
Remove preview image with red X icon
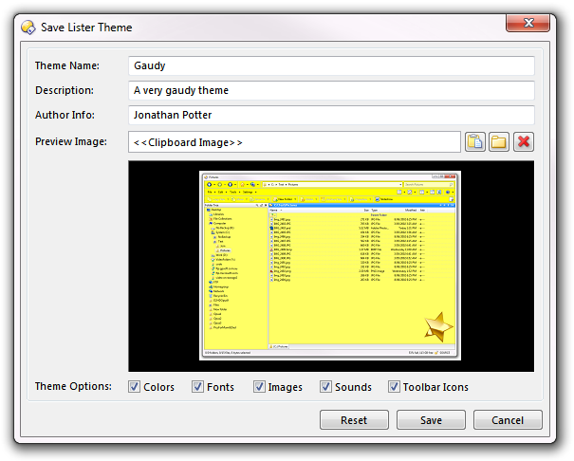tap(524, 142)
